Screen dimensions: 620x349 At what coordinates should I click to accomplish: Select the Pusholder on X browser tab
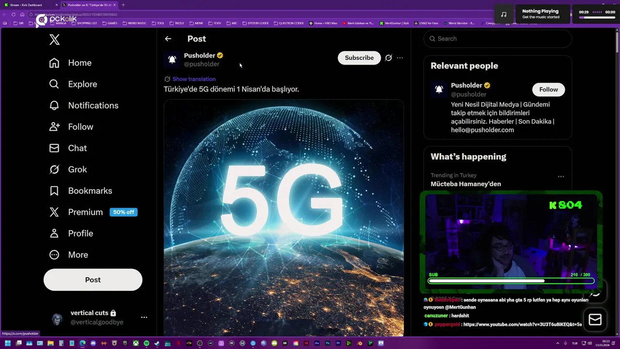(x=89, y=5)
